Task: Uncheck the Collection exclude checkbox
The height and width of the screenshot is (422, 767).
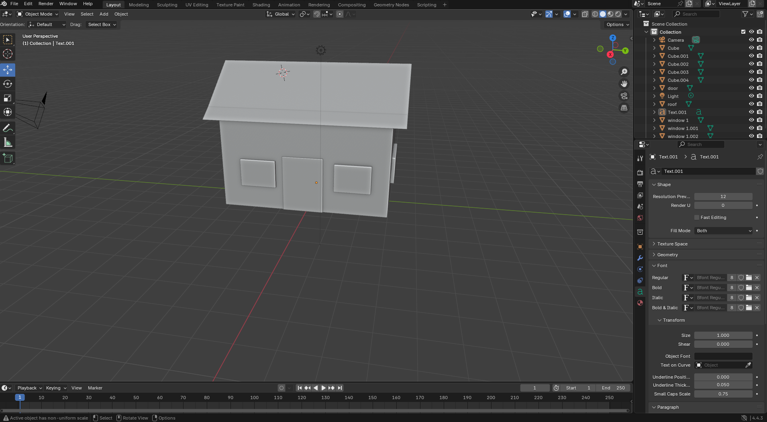Action: 743,32
